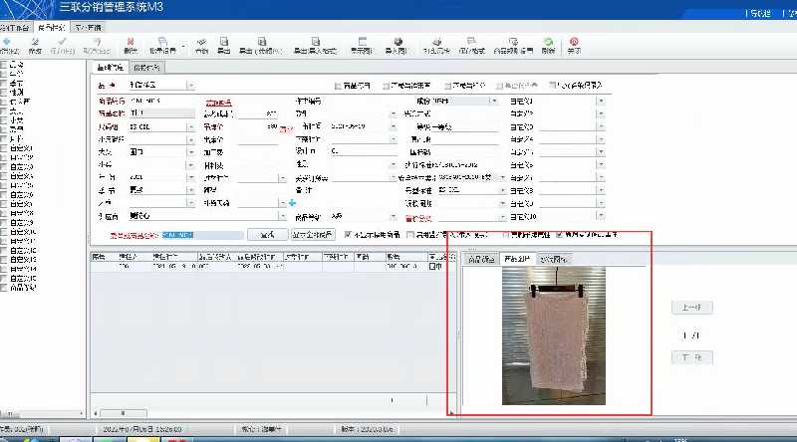Screen dimensions: 797x442
Task: Click the previous image button (上一张)
Action: click(x=691, y=308)
